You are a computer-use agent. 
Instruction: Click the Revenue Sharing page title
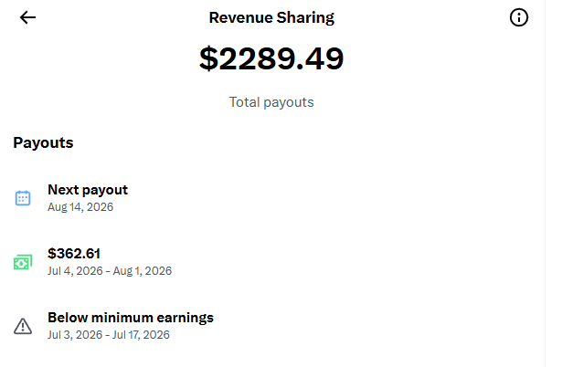pyautogui.click(x=271, y=17)
